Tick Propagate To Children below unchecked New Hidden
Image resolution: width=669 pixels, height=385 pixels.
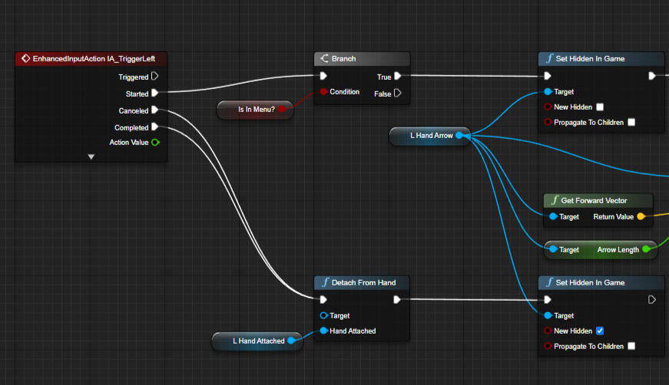(631, 122)
